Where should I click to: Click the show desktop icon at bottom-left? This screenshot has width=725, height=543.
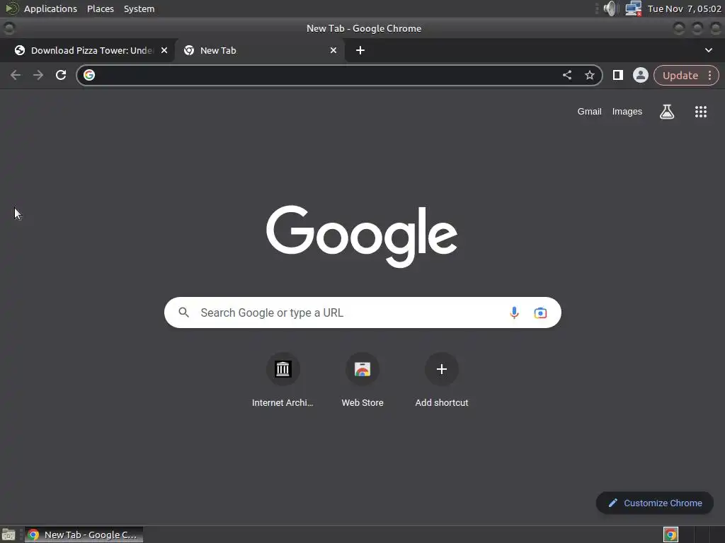coord(8,535)
